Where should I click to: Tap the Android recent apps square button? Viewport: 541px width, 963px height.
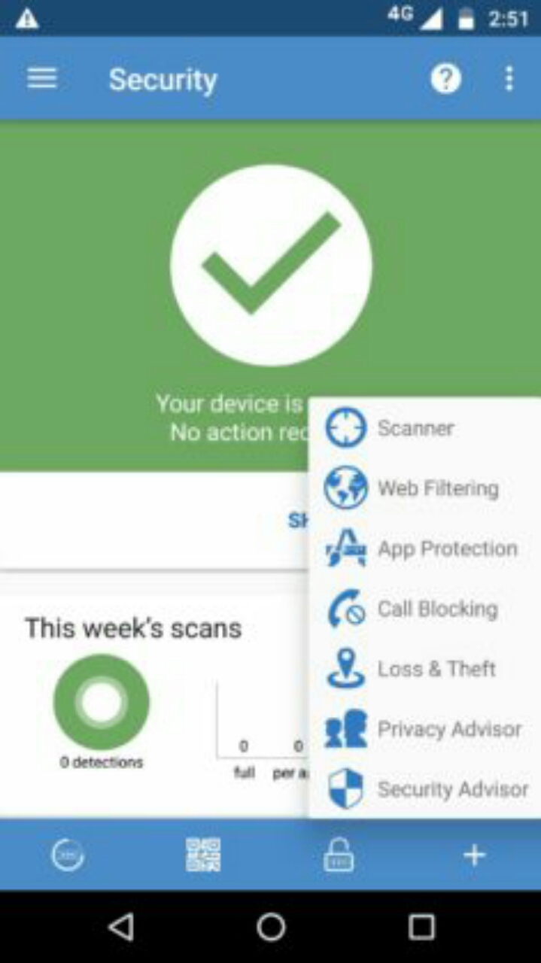(421, 927)
